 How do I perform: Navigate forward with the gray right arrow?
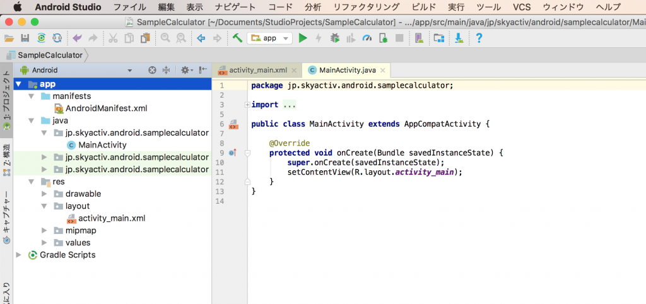(x=217, y=38)
